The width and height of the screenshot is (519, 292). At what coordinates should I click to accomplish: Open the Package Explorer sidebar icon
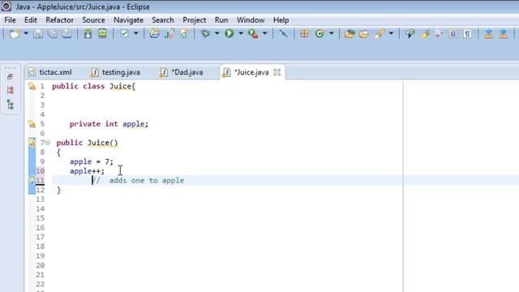coord(11,90)
